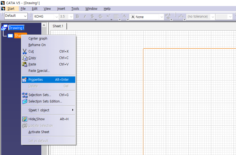This screenshot has height=155, width=236.
Task: Expand the Sheet.1 object submenu
Action: click(48, 110)
